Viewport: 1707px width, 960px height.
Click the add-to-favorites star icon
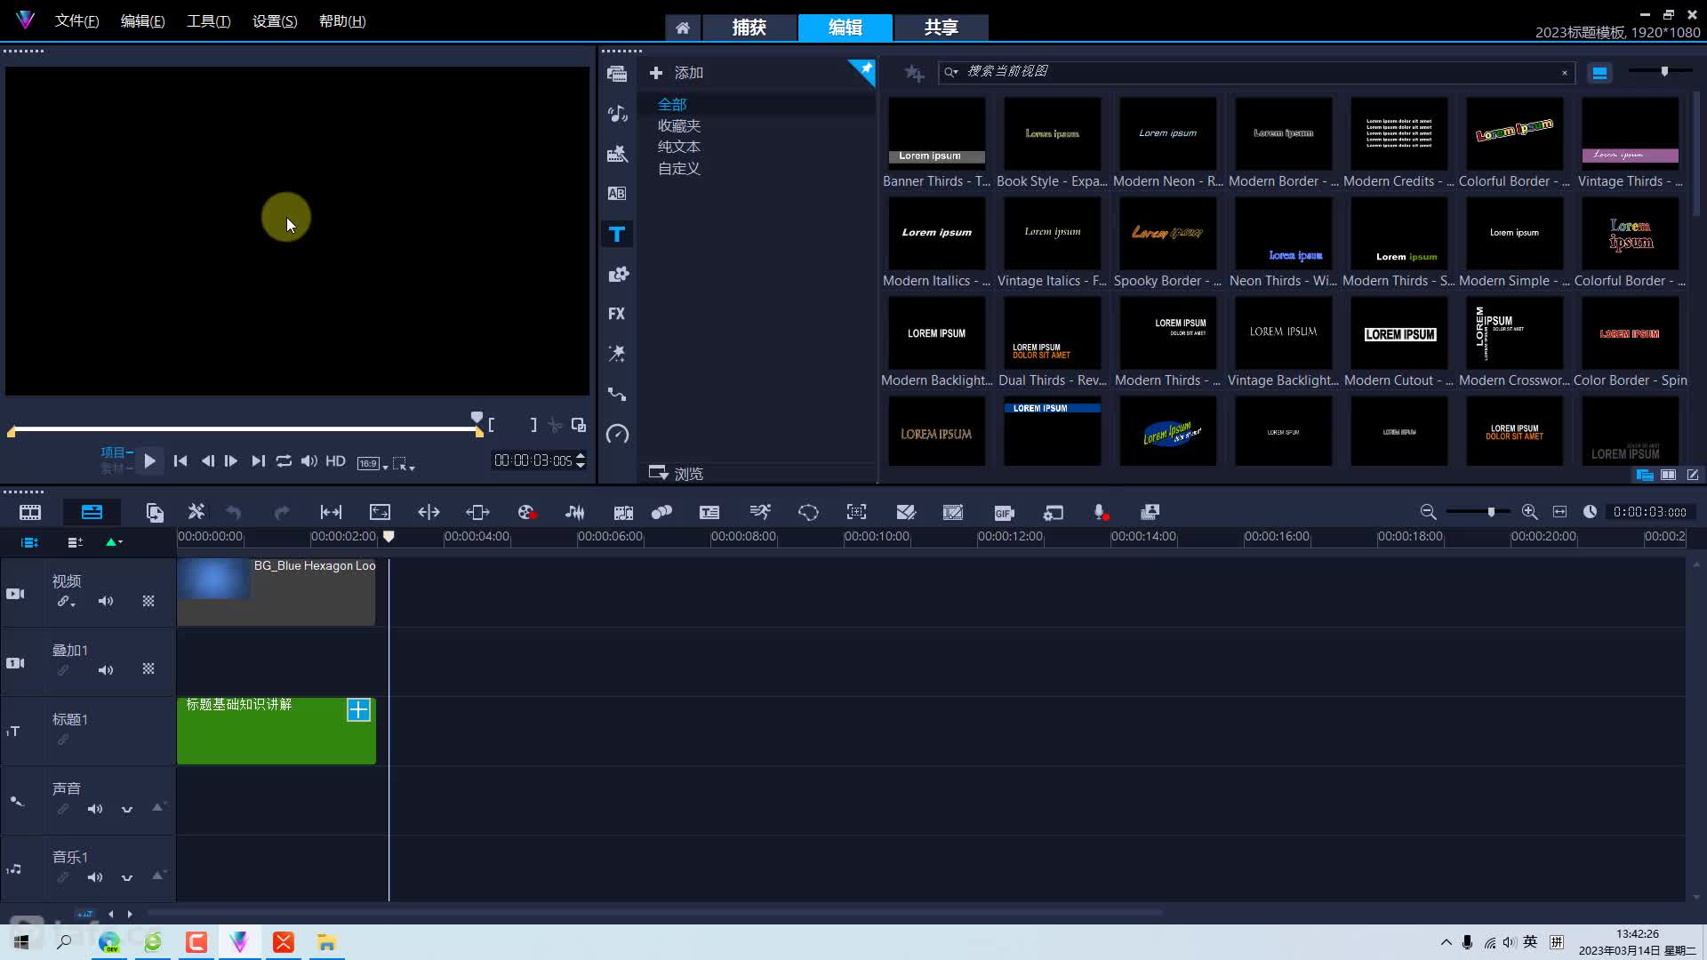(x=913, y=73)
